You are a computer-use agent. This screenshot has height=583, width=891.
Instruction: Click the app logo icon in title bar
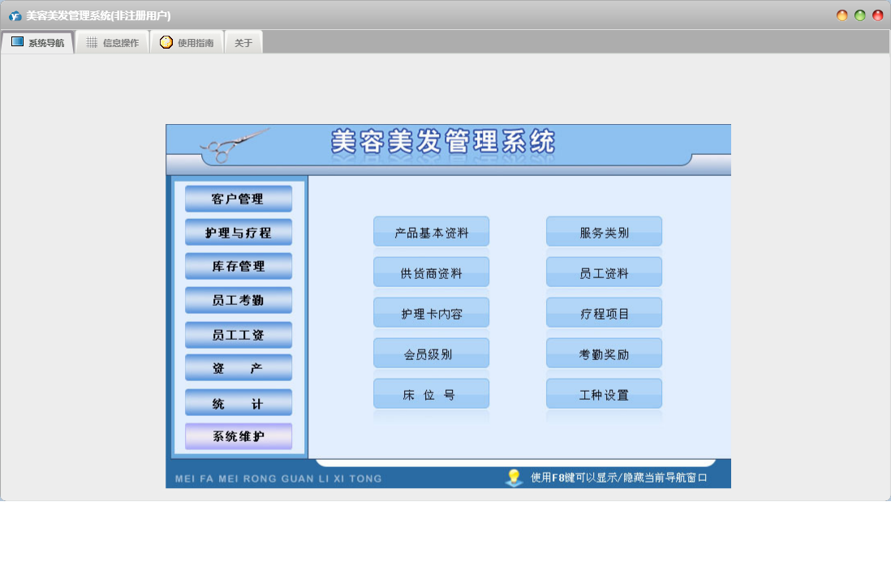[15, 16]
